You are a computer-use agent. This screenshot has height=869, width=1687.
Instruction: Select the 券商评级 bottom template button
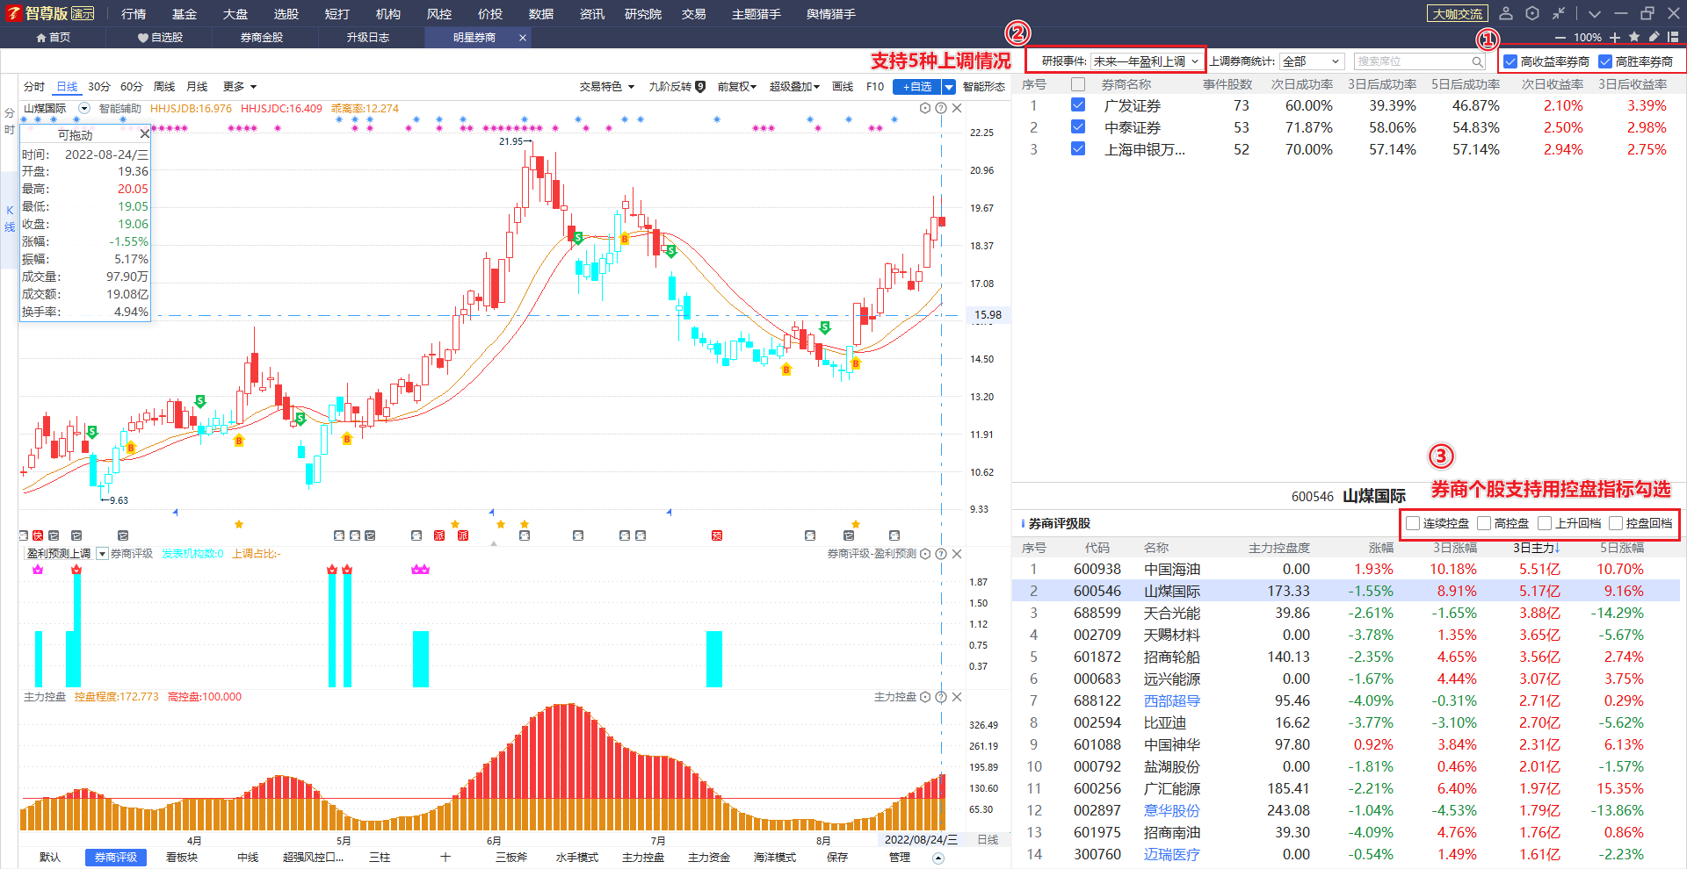[x=116, y=857]
